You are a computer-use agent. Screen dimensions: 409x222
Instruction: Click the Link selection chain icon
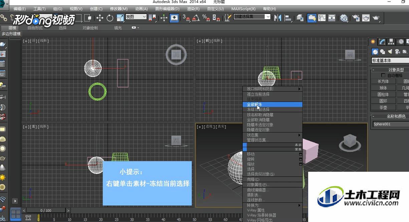(4, 18)
